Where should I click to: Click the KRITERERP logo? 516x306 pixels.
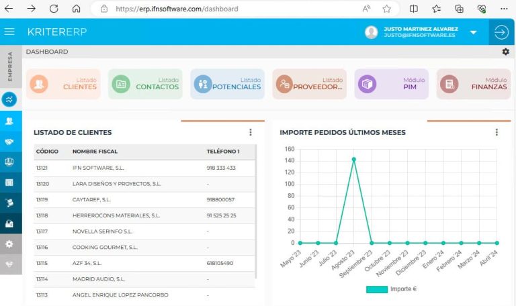coord(57,32)
